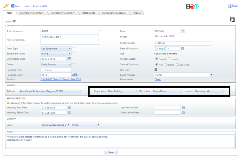Click the Asset Reference input field
239x157 pixels.
tap(70, 31)
